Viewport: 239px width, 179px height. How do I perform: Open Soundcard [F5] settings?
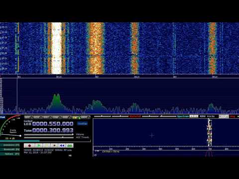click(10, 145)
